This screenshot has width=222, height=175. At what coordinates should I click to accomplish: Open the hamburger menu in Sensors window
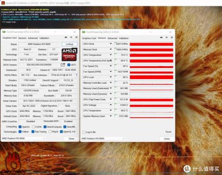[x=172, y=37]
